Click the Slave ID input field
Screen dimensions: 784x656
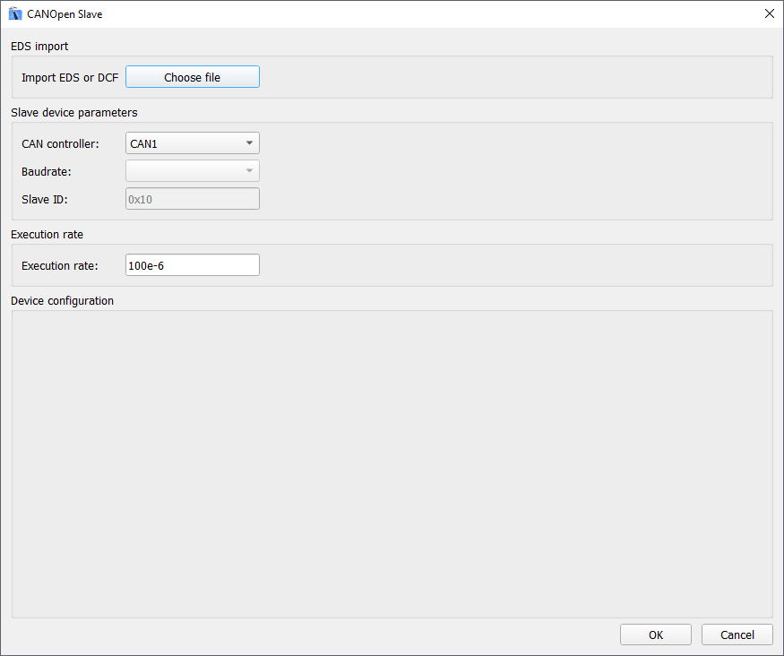click(x=192, y=199)
